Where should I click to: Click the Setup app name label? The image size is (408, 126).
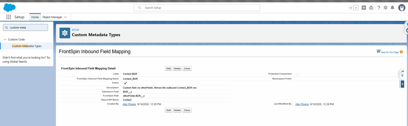[x=19, y=17]
